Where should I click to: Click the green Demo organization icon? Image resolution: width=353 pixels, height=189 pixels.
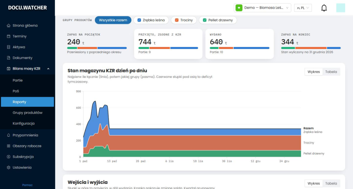click(x=239, y=8)
